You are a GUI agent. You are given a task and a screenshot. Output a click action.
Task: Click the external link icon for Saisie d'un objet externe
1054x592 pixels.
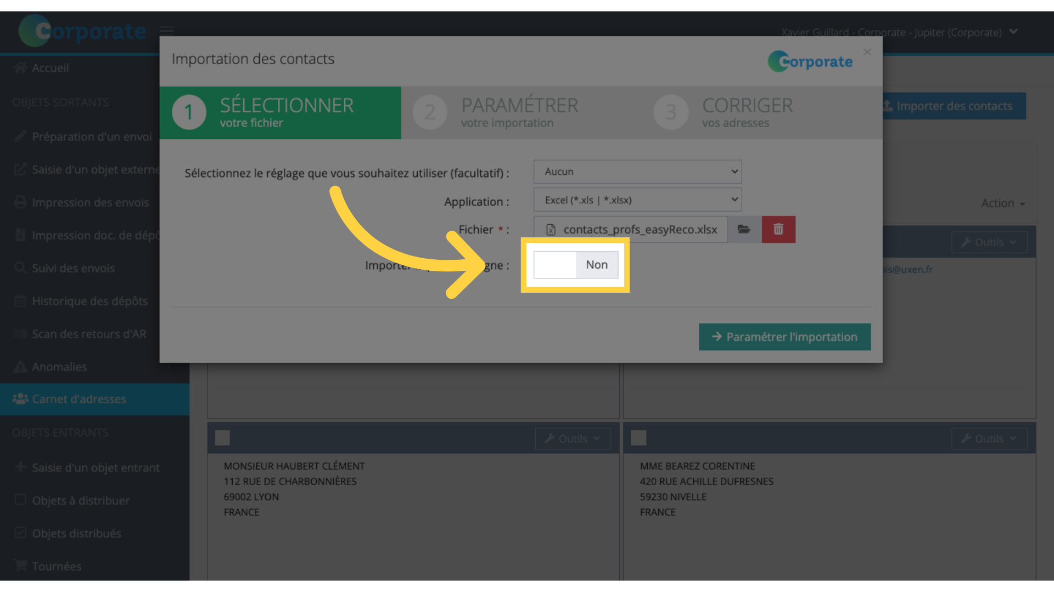point(20,169)
